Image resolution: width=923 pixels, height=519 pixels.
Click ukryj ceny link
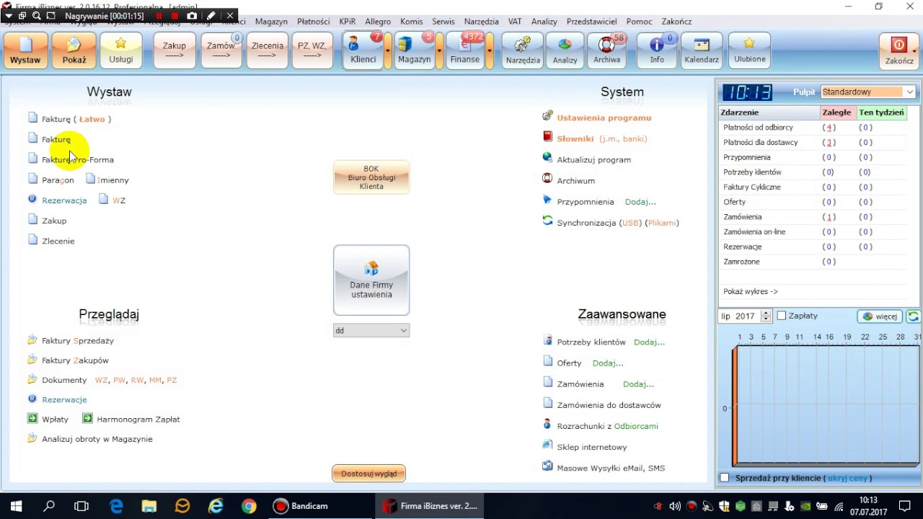coord(847,478)
